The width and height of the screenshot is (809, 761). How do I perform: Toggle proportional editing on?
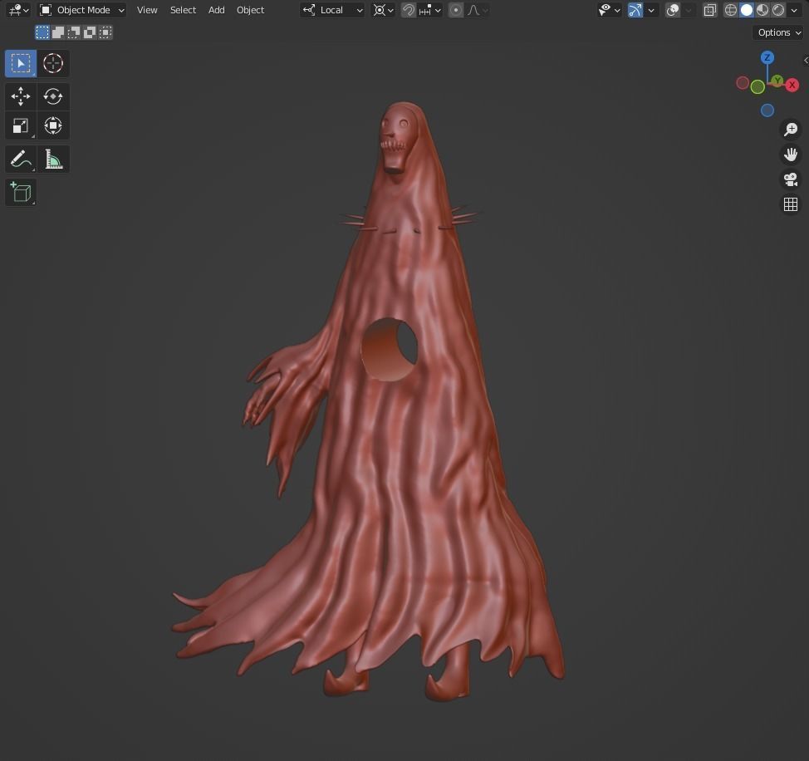point(455,10)
